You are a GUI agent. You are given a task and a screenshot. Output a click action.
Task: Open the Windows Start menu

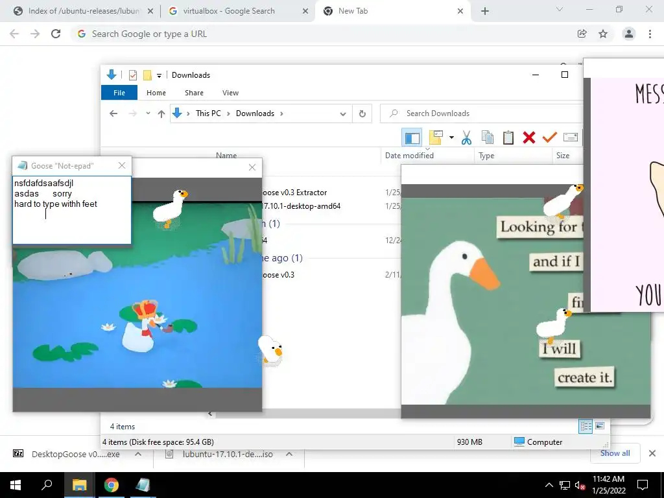[x=16, y=485]
